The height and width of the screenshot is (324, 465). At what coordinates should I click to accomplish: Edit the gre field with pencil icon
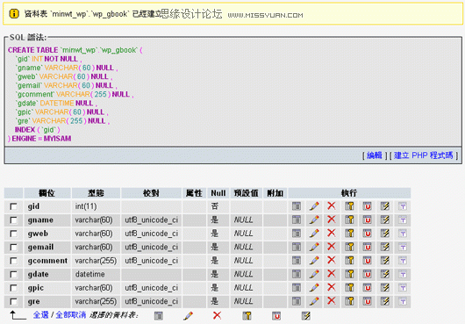[x=314, y=301]
